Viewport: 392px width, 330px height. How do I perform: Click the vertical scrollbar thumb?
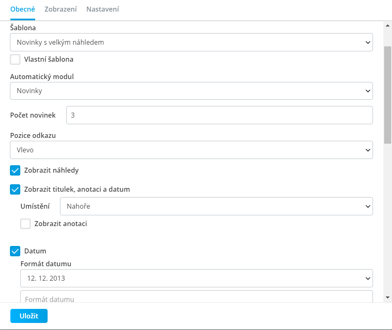387,95
